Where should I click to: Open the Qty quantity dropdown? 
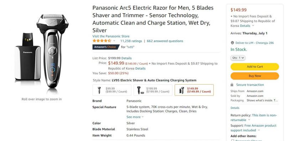coord(238,58)
